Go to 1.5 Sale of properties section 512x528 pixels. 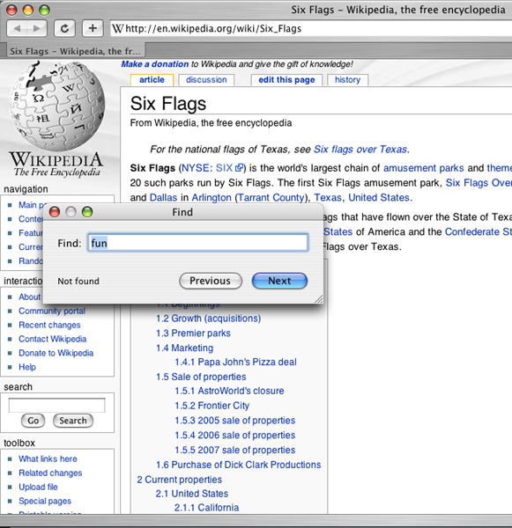pyautogui.click(x=201, y=377)
